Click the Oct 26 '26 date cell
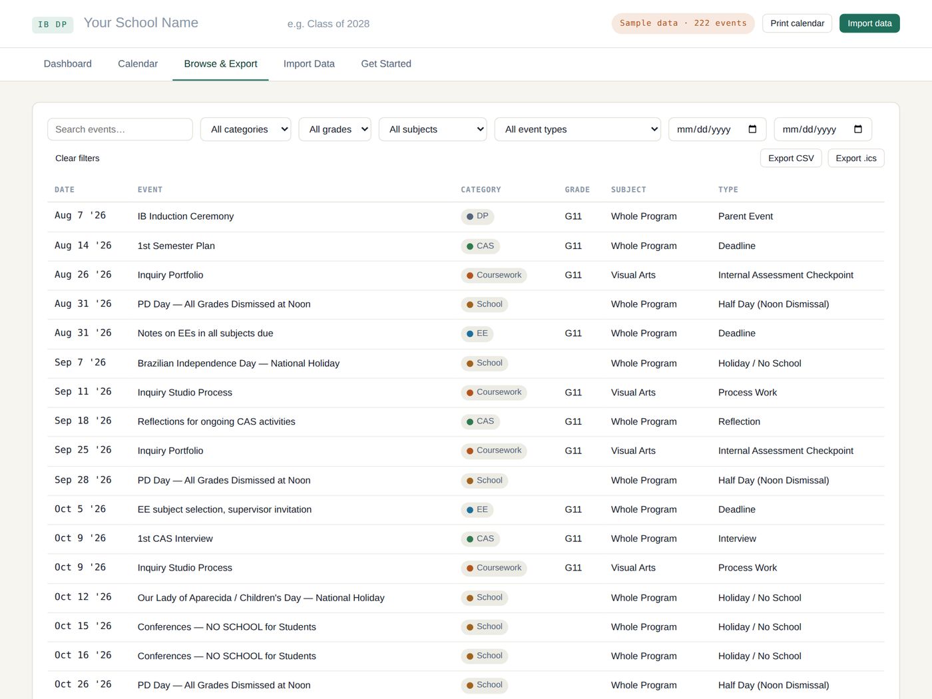 83,684
